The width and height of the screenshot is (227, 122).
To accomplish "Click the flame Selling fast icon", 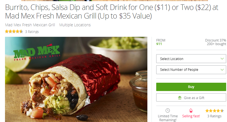I will [x=191, y=111].
